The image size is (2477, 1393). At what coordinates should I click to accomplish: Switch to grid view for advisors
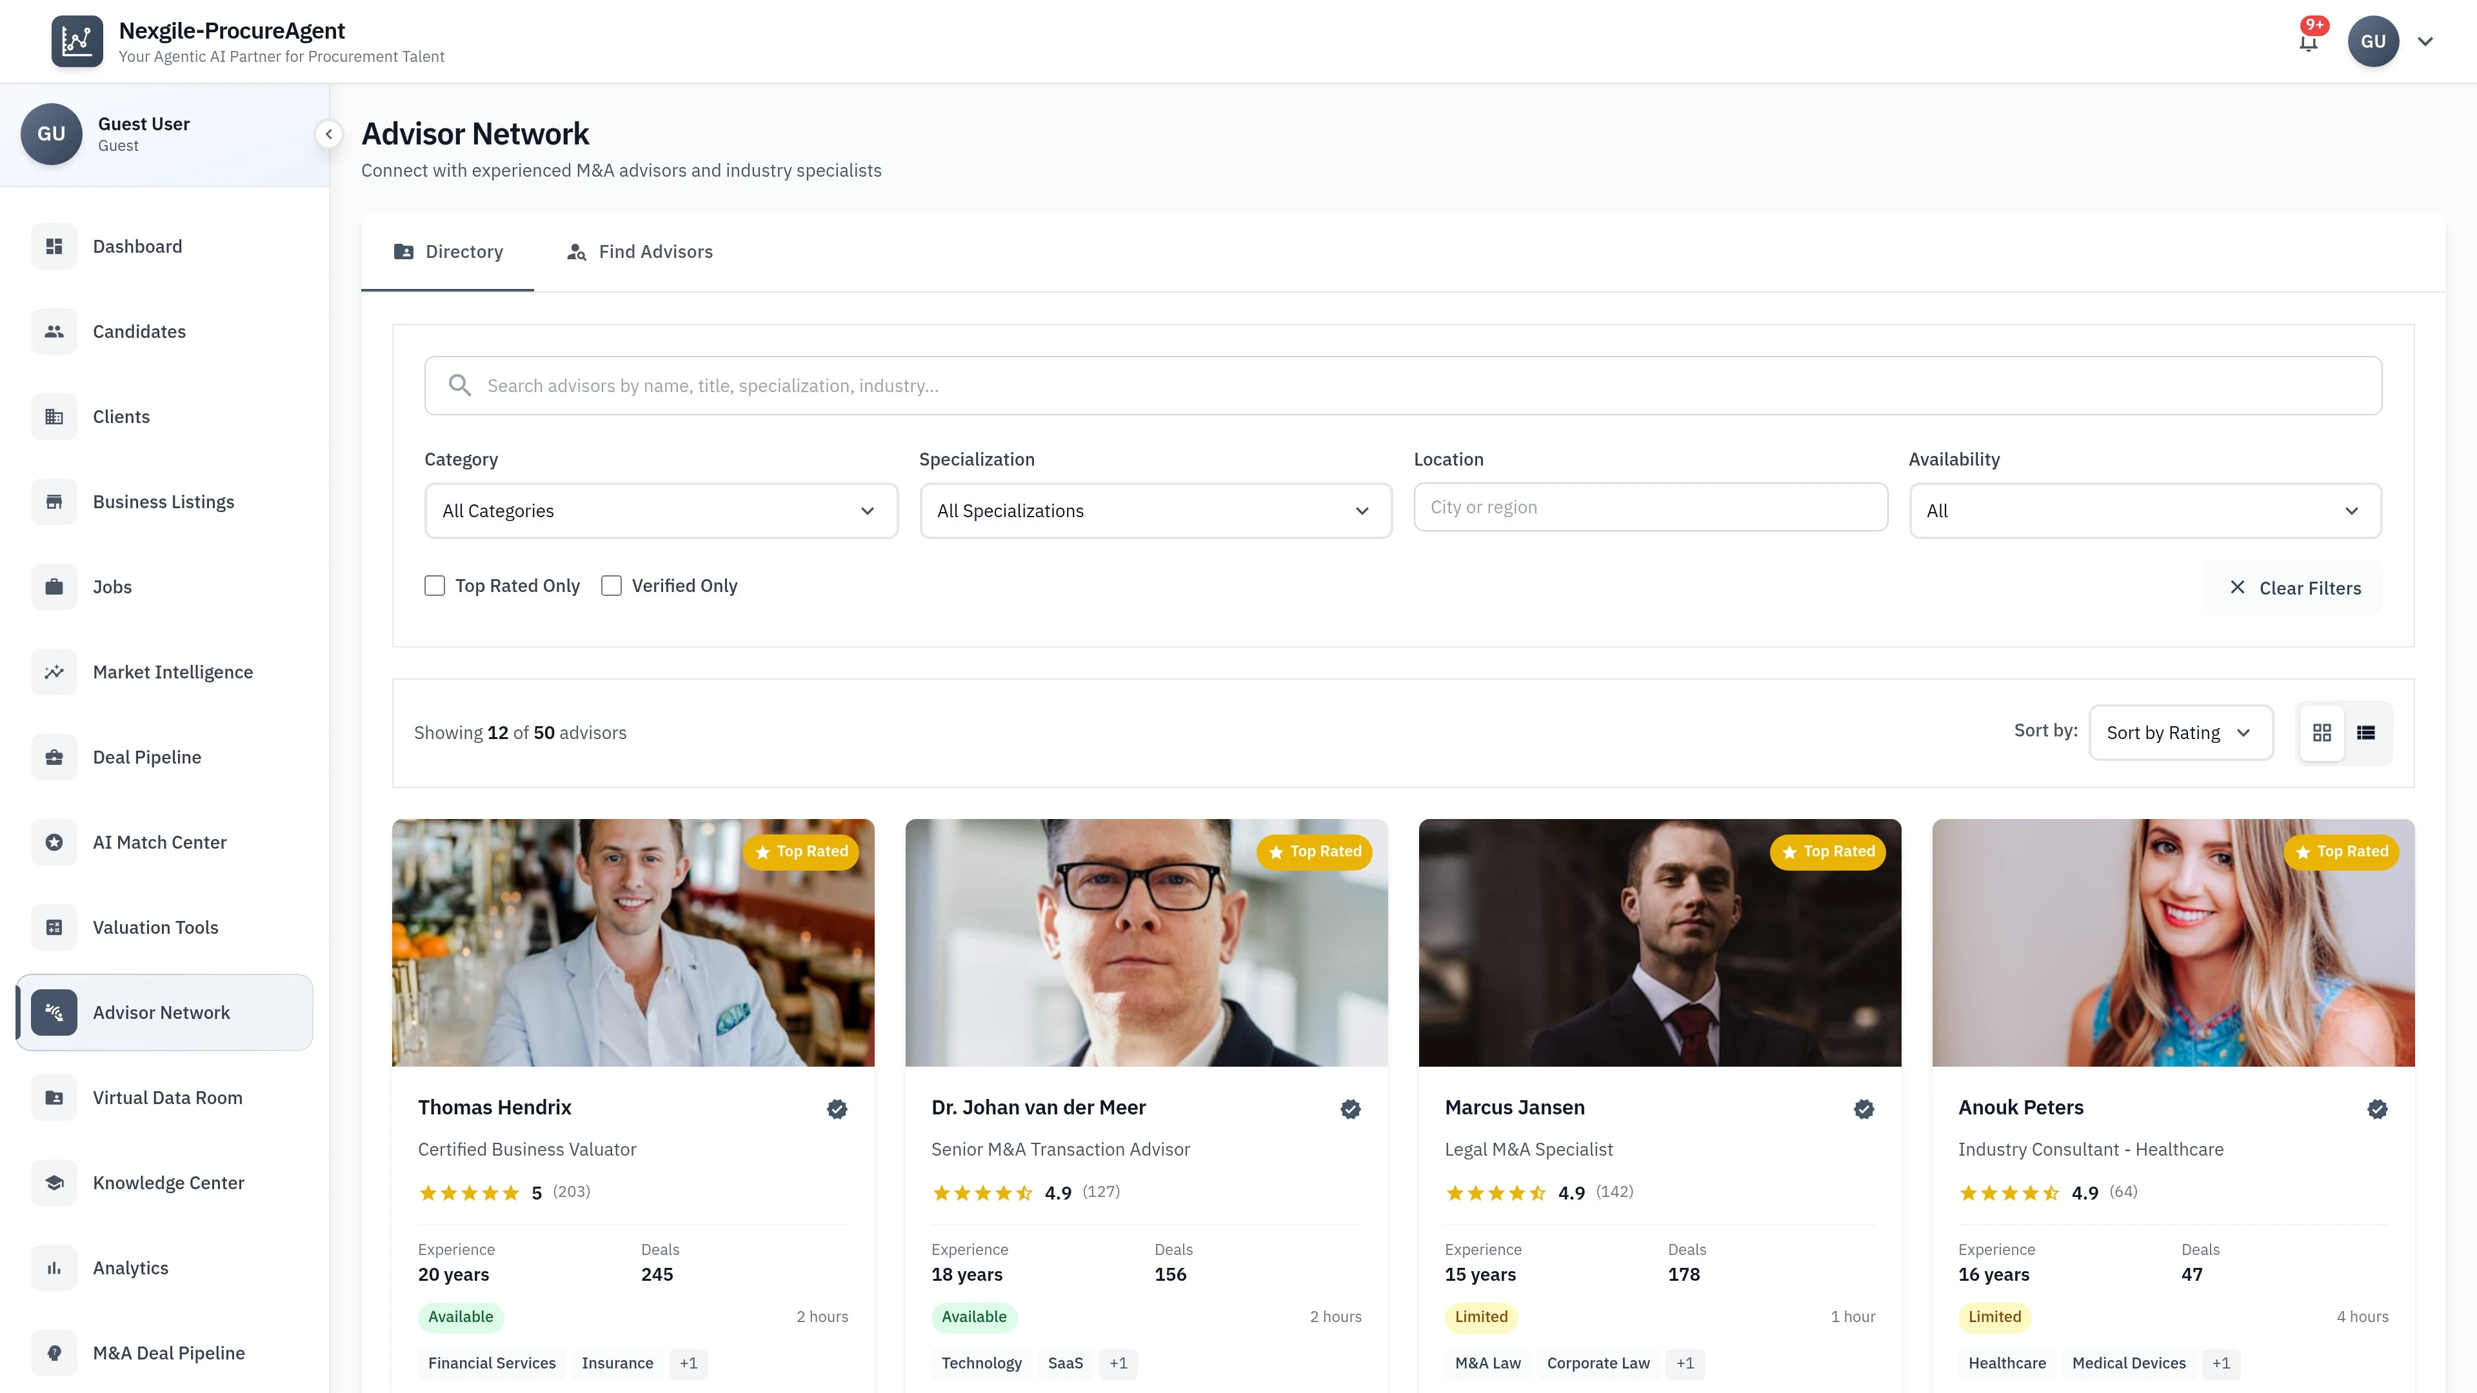(2322, 731)
